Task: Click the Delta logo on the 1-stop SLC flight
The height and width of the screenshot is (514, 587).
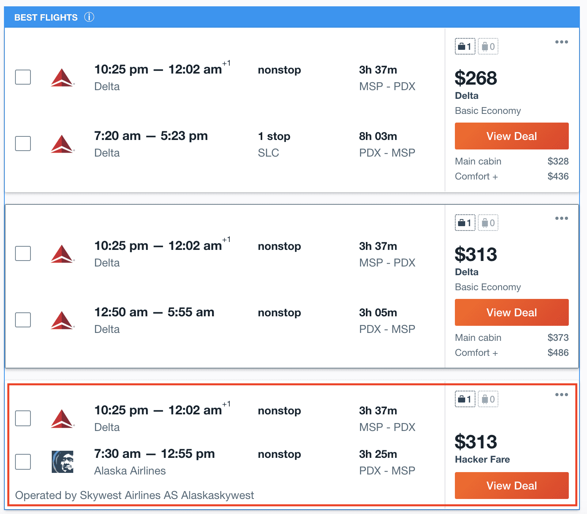Action: coord(63,144)
